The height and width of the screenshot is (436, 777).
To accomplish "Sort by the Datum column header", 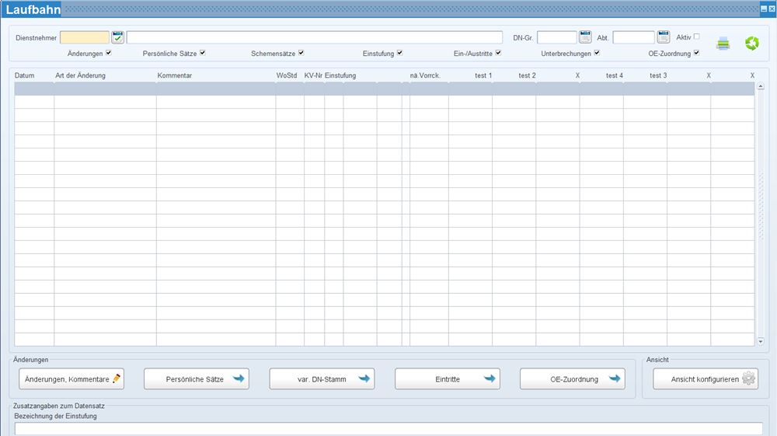I will pyautogui.click(x=25, y=75).
